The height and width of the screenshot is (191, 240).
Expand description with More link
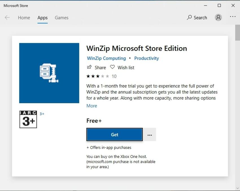(92, 106)
